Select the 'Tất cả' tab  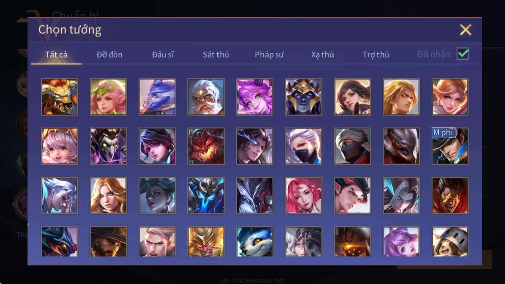pyautogui.click(x=56, y=54)
